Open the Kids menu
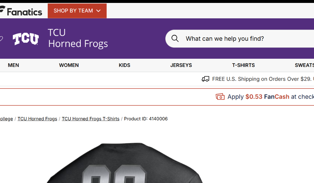This screenshot has height=183, width=314. pos(124,65)
